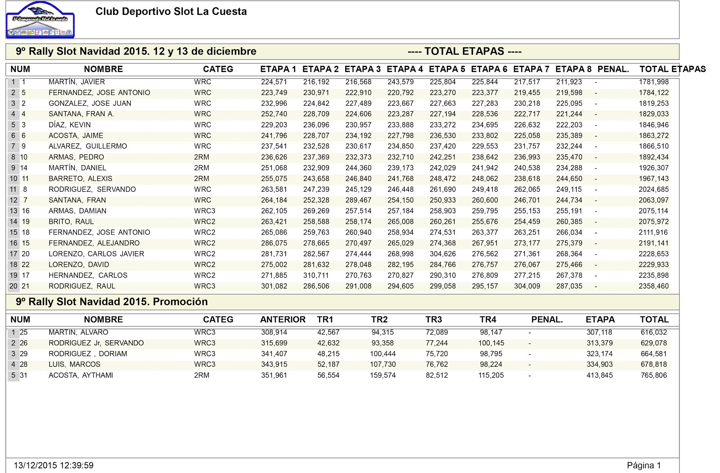
Task: Select stage time '289,467'
Action: [x=358, y=200]
